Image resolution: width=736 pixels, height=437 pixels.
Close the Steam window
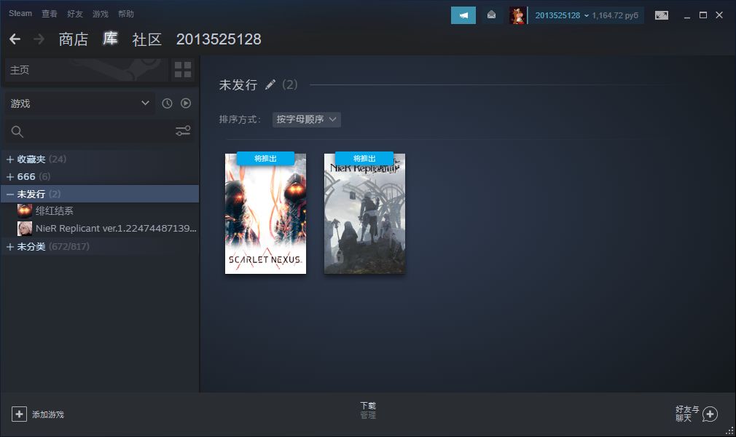[x=719, y=15]
